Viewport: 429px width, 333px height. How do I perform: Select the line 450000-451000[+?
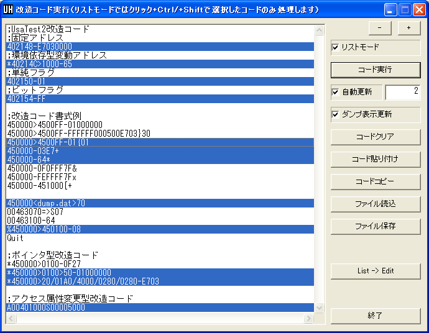pos(160,186)
